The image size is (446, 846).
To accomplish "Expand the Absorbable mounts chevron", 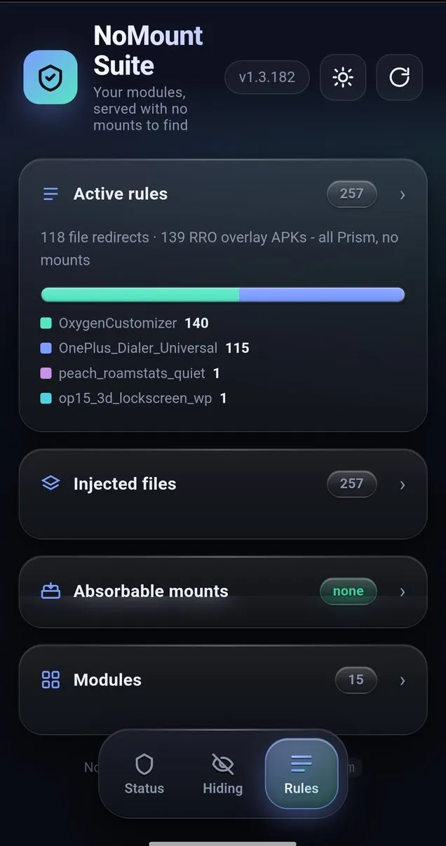I will pos(403,592).
